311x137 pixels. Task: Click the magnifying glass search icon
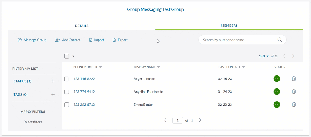pyautogui.click(x=279, y=40)
